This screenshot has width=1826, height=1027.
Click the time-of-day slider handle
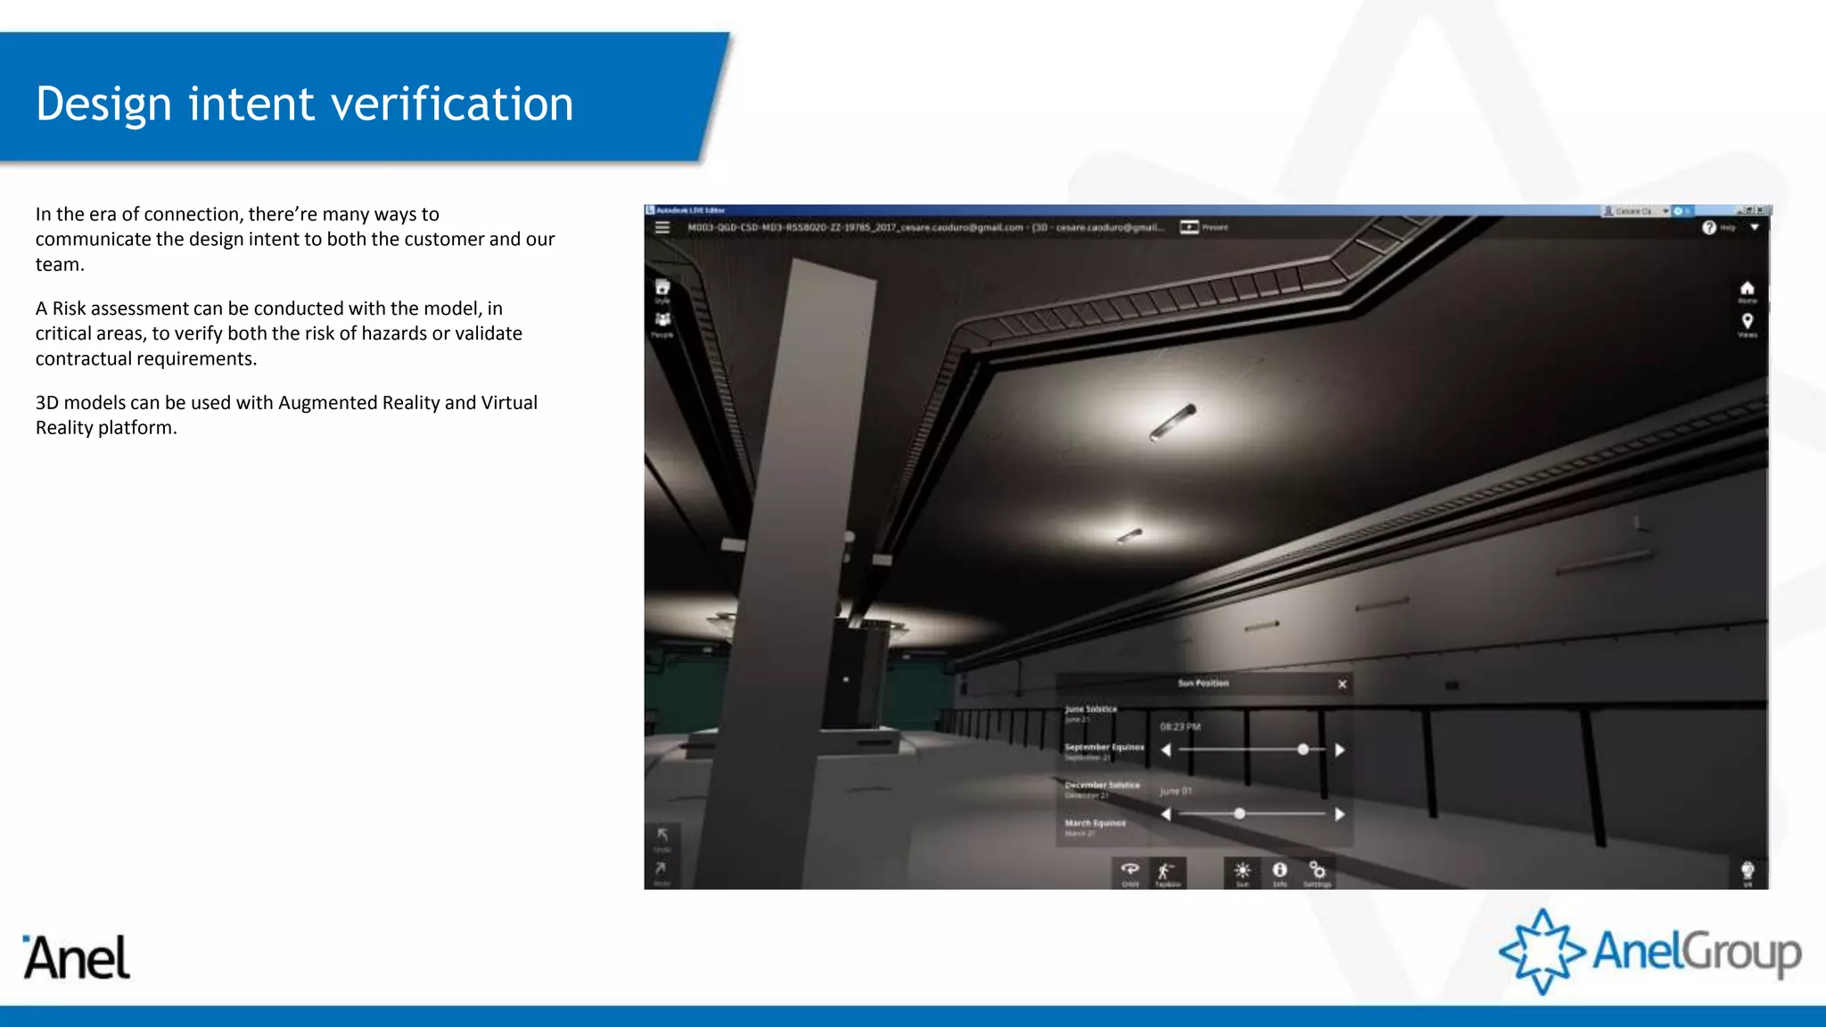tap(1304, 750)
